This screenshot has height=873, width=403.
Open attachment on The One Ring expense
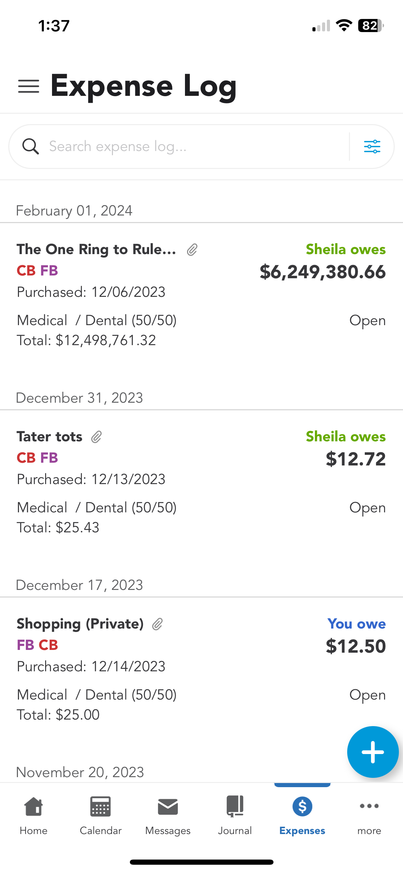coord(192,250)
